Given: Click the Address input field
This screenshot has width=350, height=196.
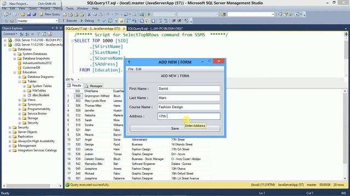Looking at the screenshot, I should click(189, 116).
